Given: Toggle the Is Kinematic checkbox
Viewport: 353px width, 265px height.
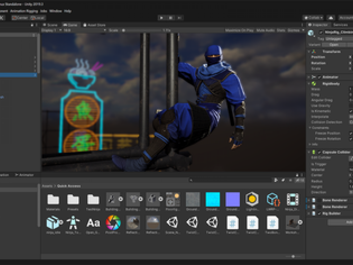Looking at the screenshot, I should point(351,111).
